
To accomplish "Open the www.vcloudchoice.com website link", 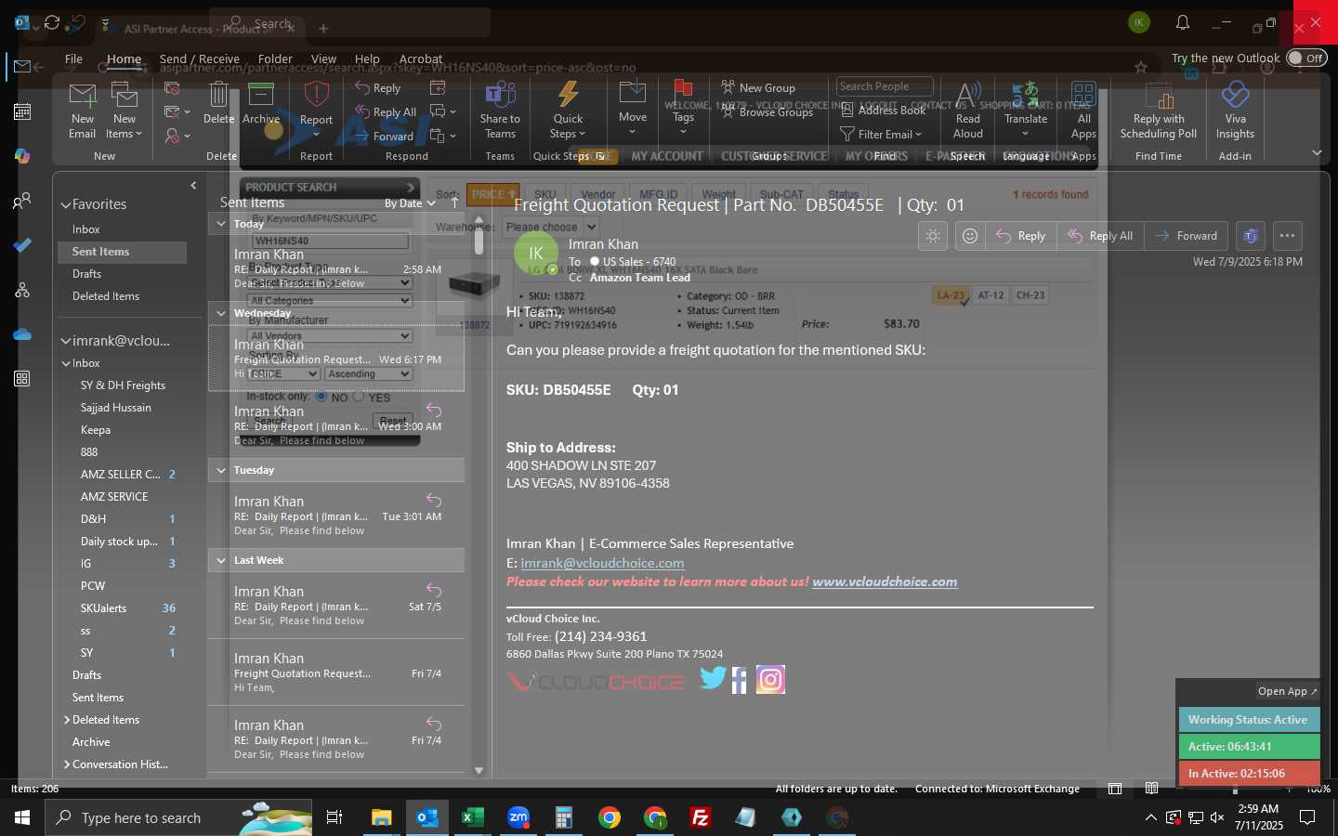I will (x=885, y=581).
